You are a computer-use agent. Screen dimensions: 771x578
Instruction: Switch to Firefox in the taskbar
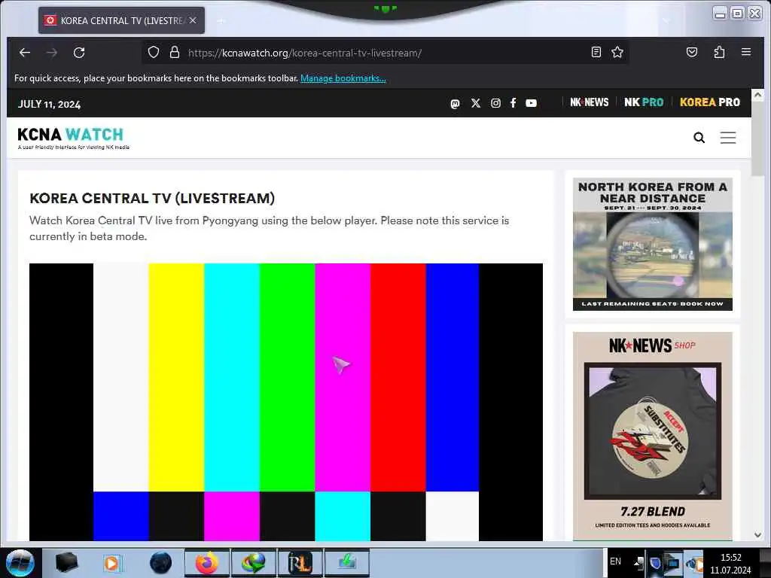click(207, 563)
